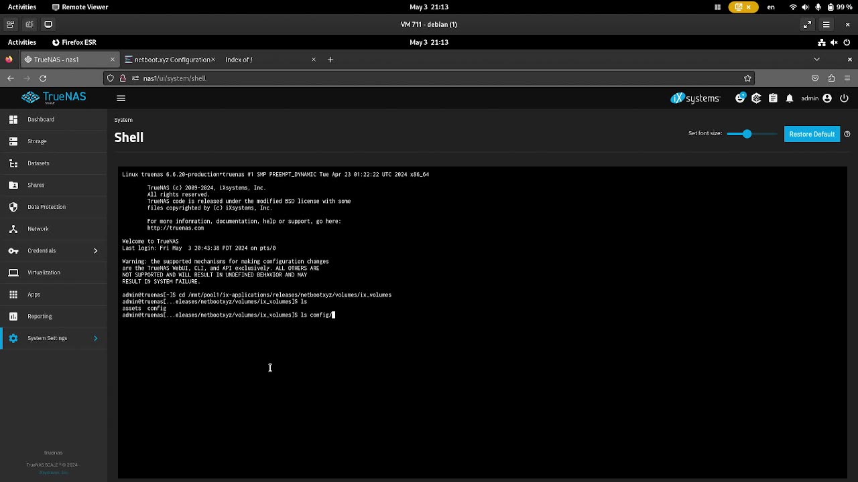Image resolution: width=858 pixels, height=482 pixels.
Task: Click the host workspace grid icon
Action: tap(717, 7)
